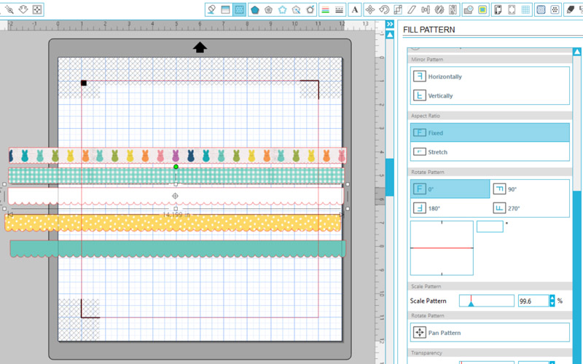Open the grid settings icon
The image size is (583, 364).
pyautogui.click(x=525, y=9)
